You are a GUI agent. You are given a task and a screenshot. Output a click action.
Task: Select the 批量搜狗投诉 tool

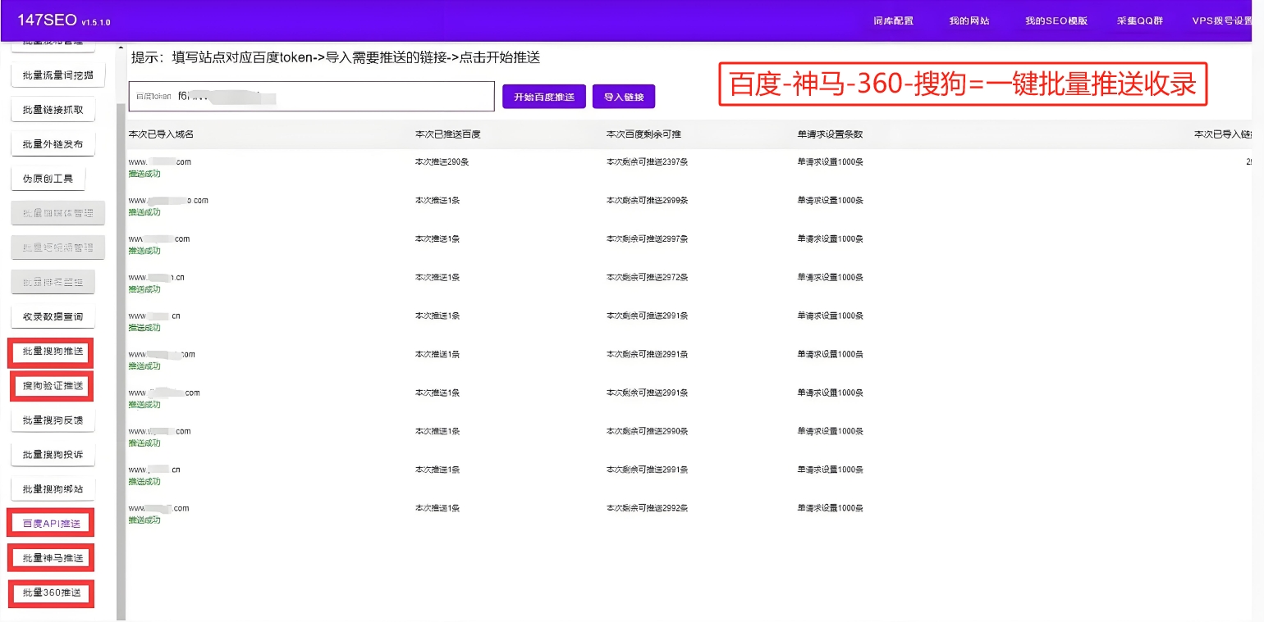click(x=51, y=453)
